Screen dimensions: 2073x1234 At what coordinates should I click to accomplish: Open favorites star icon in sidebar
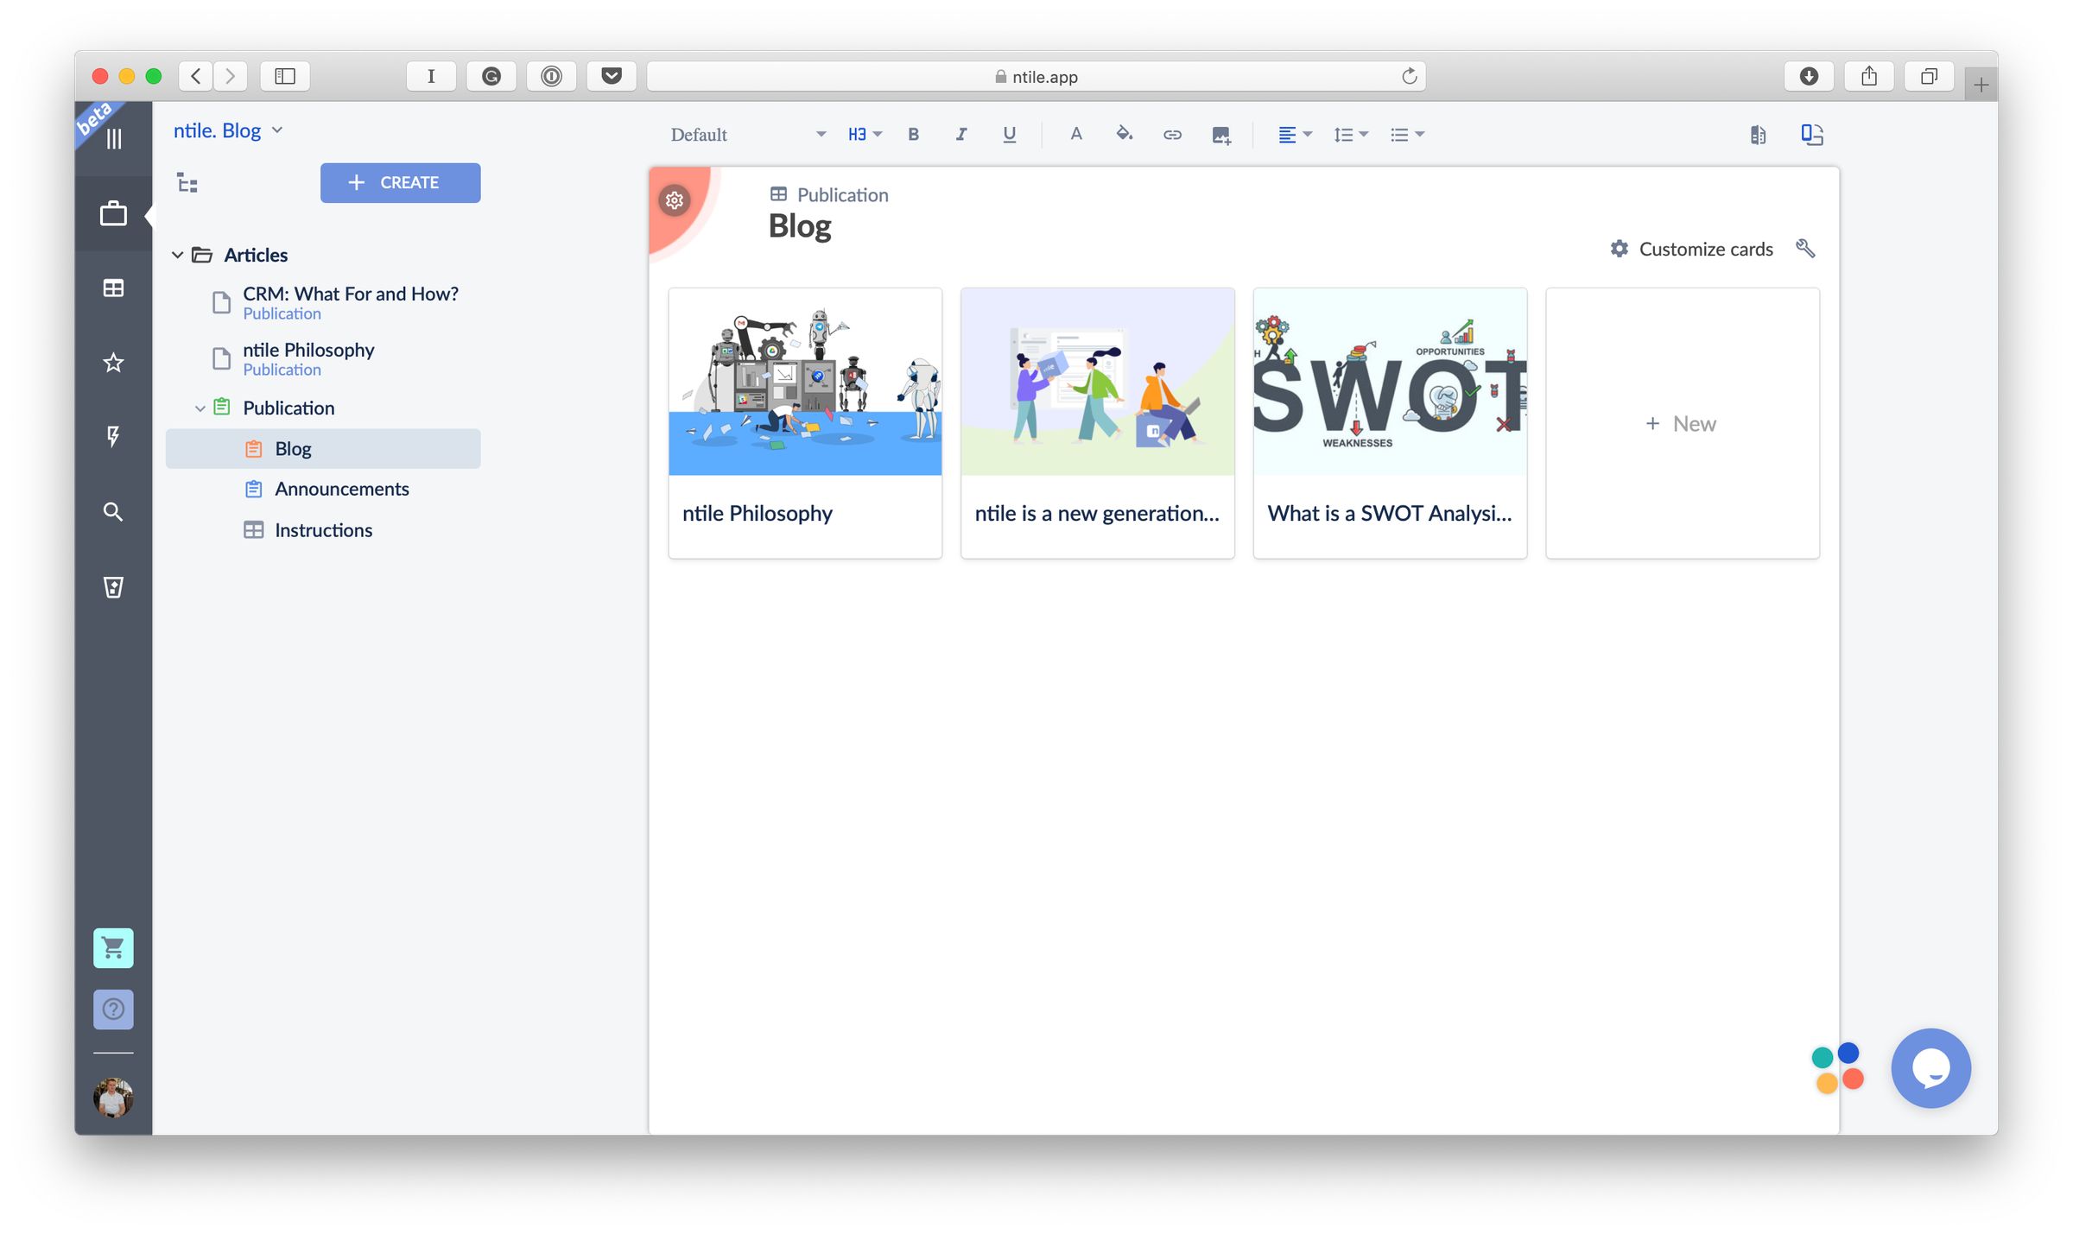click(113, 363)
